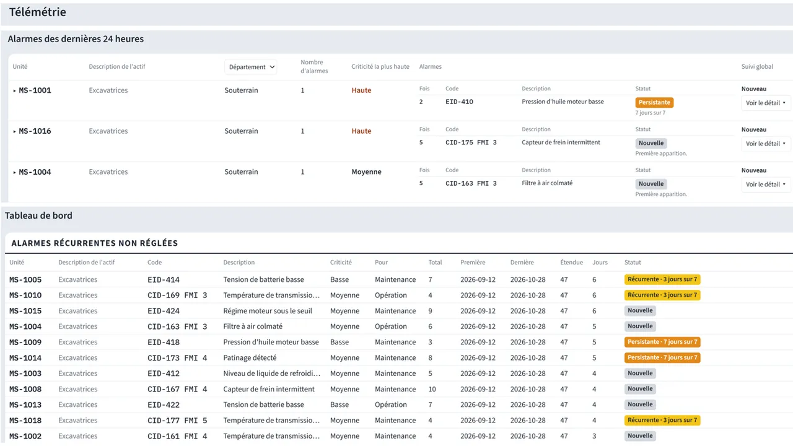Click the Pour column header
793x446 pixels.
[381, 263]
